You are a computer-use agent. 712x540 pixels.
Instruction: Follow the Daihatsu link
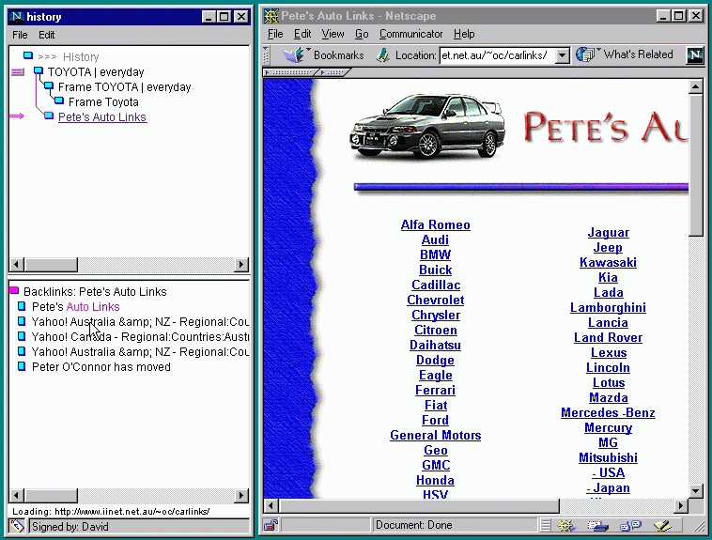(436, 346)
